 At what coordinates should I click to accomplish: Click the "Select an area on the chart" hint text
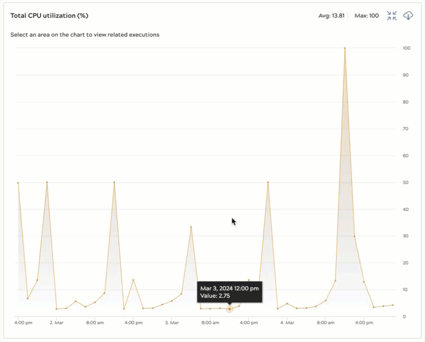(x=85, y=35)
